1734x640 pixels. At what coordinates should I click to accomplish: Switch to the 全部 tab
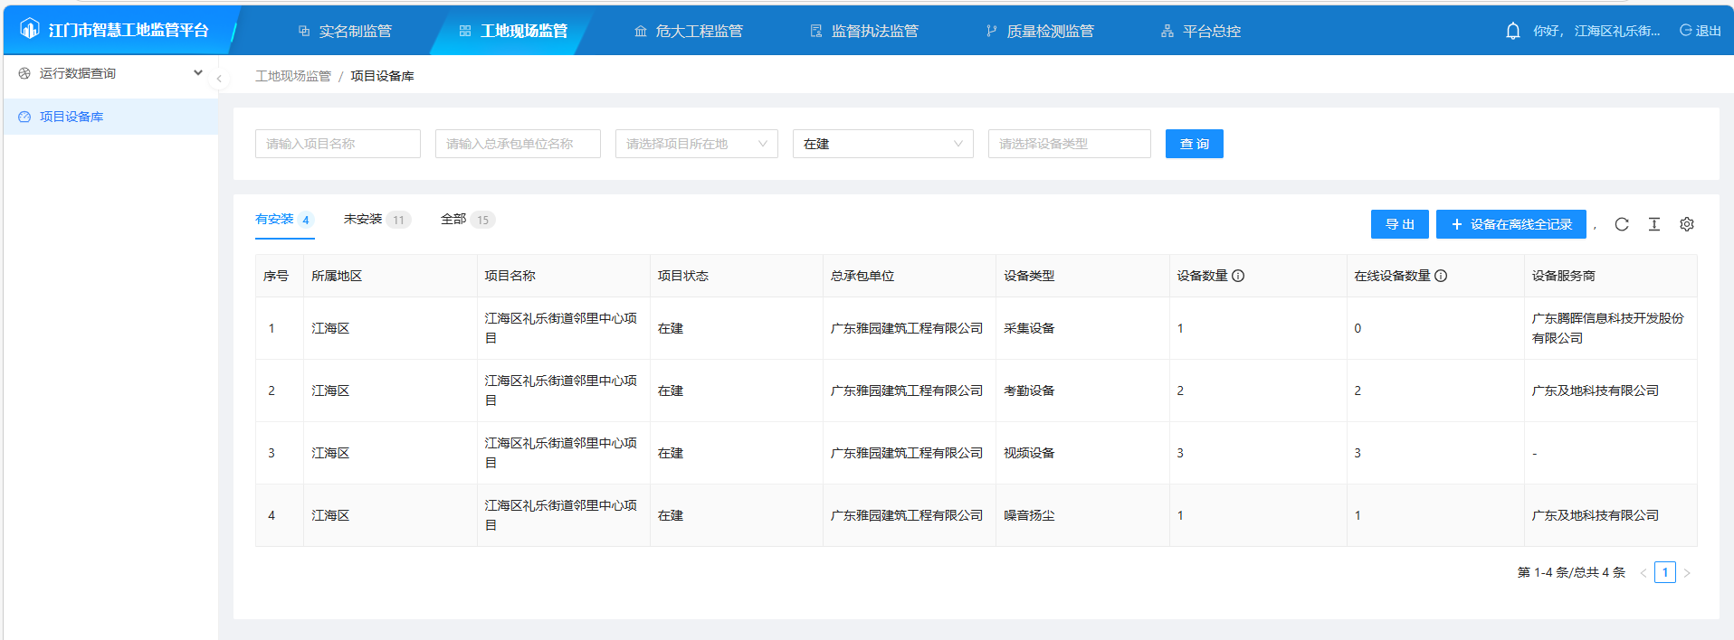click(466, 220)
